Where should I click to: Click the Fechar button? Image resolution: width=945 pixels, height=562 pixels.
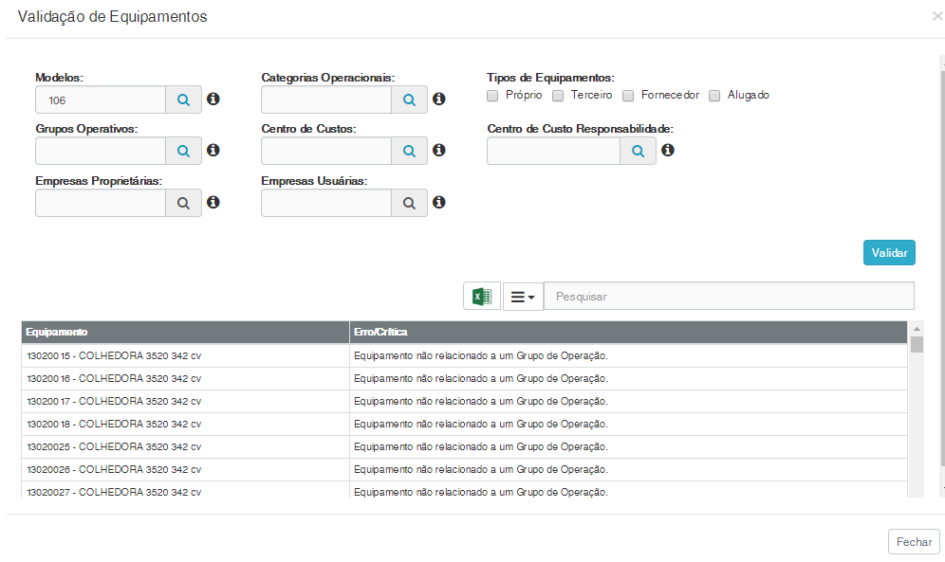point(914,541)
